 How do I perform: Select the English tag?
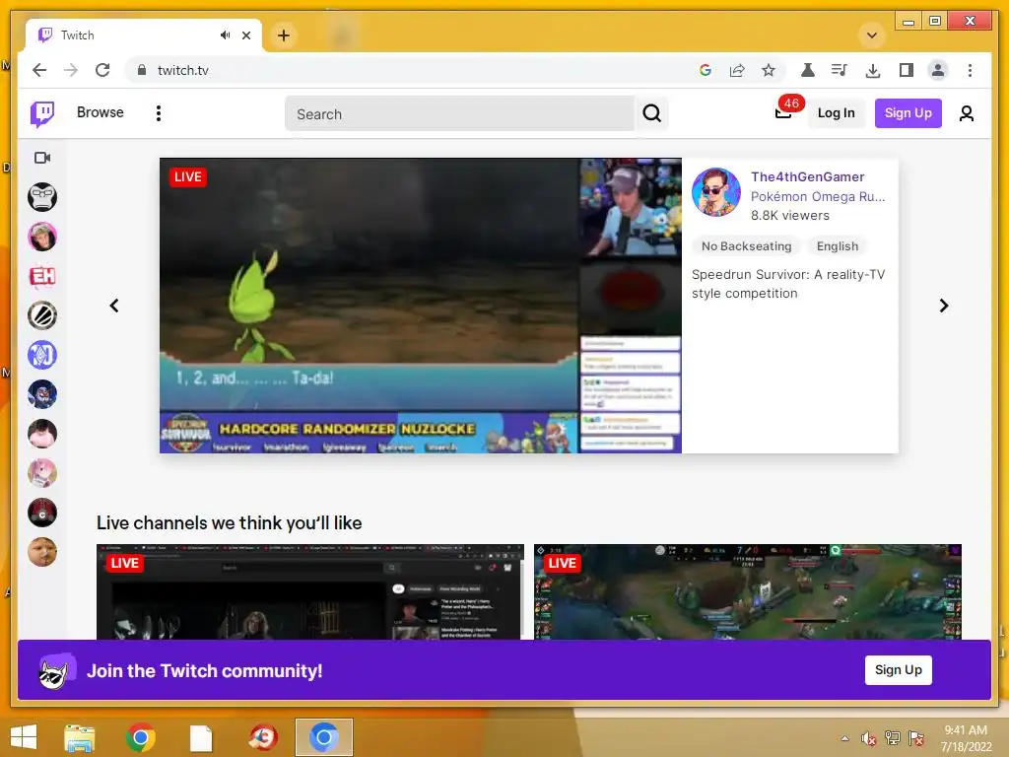pos(838,246)
